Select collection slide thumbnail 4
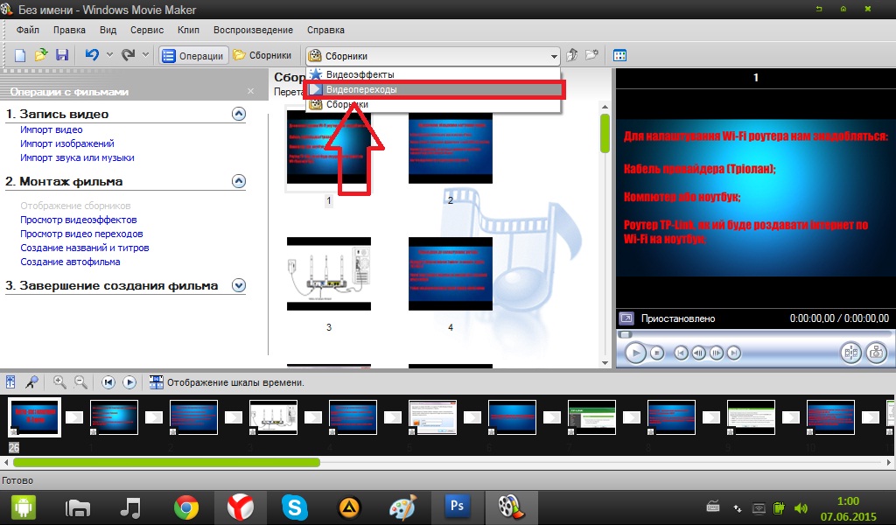Screen dimensions: 896x525 tap(451, 274)
